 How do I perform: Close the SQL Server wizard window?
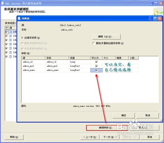pos(161,4)
